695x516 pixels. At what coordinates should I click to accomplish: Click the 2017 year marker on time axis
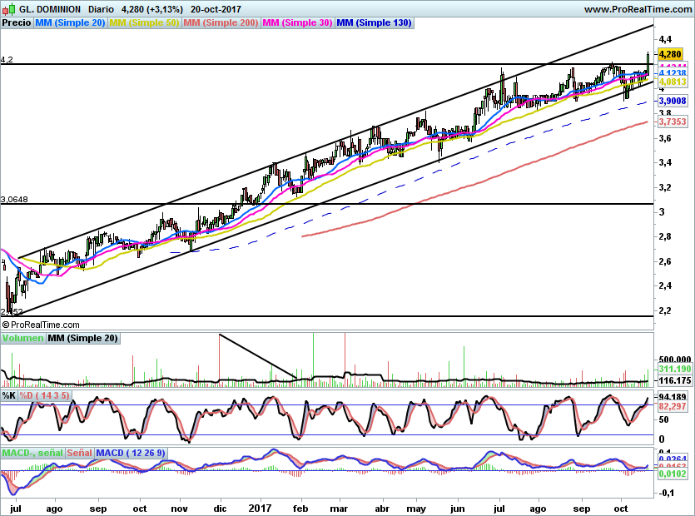pos(261,509)
